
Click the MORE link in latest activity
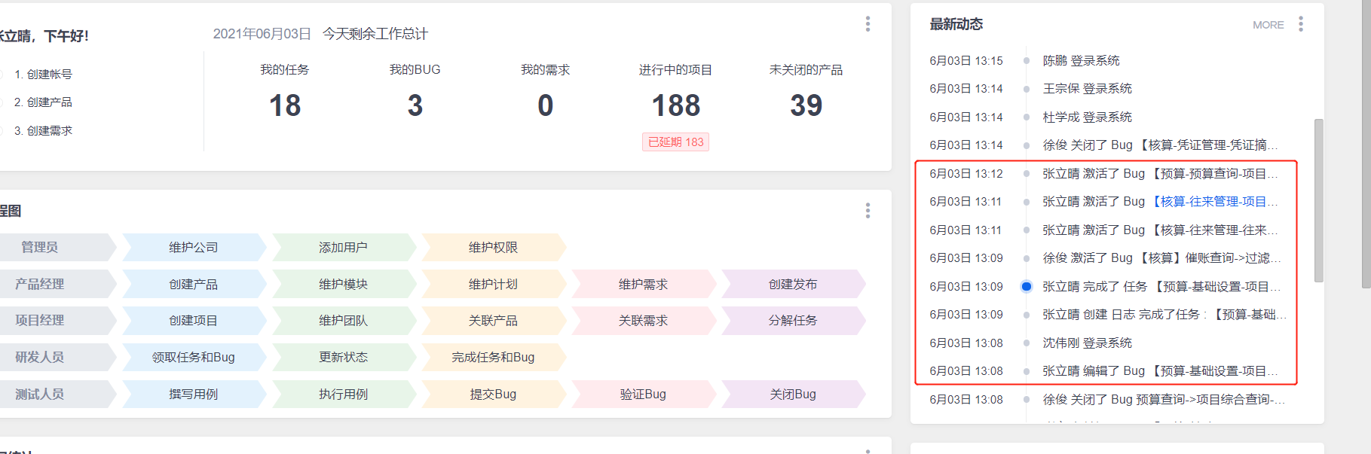tap(1268, 25)
